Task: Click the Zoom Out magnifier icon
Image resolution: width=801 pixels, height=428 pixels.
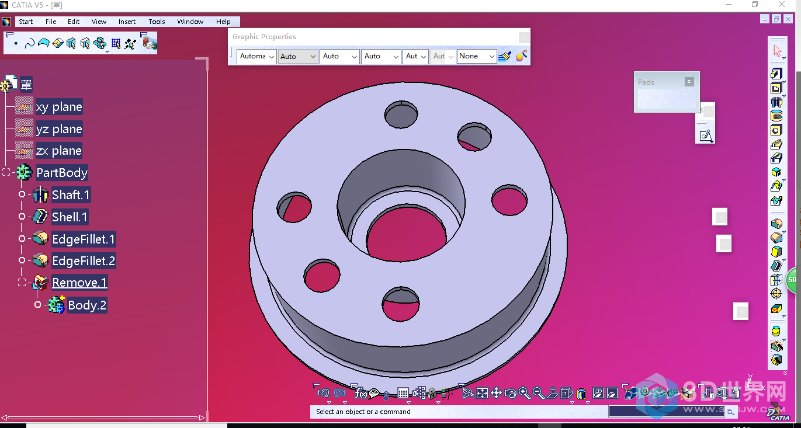Action: (538, 393)
